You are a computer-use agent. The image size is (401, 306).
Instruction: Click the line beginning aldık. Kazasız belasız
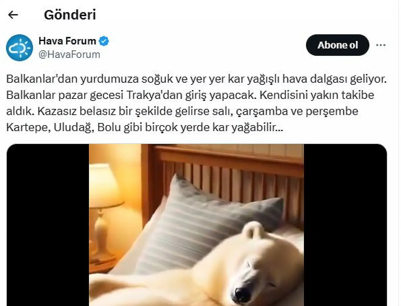tap(182, 111)
